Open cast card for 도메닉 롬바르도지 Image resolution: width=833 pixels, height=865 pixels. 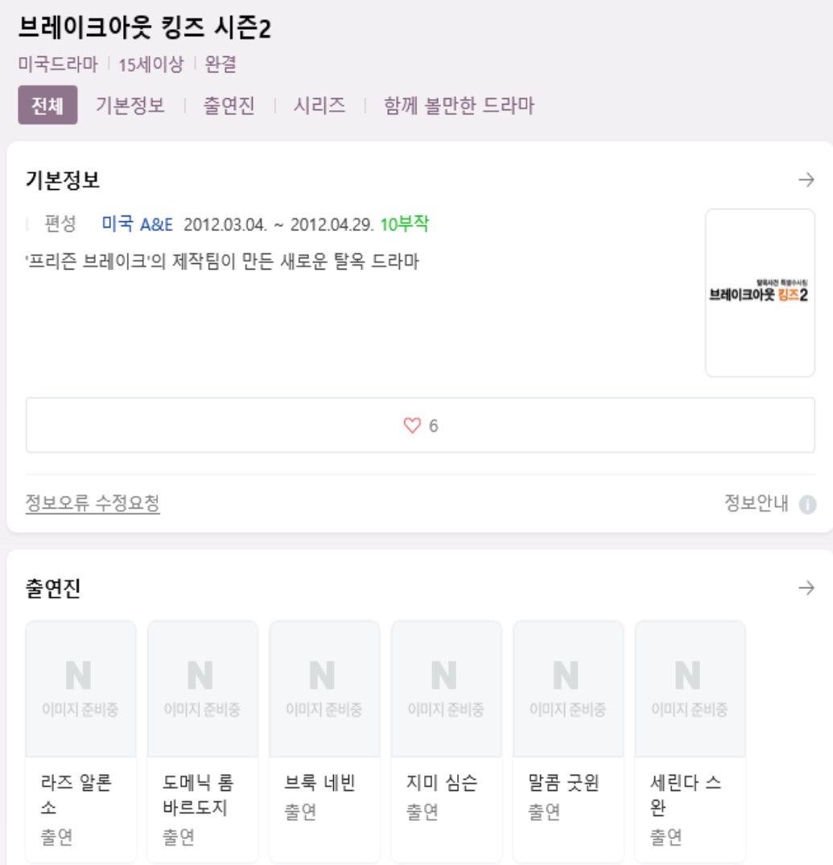tap(203, 741)
